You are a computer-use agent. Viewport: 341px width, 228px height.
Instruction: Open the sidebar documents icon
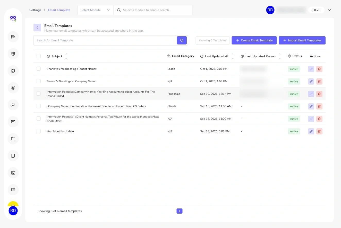coord(13,71)
